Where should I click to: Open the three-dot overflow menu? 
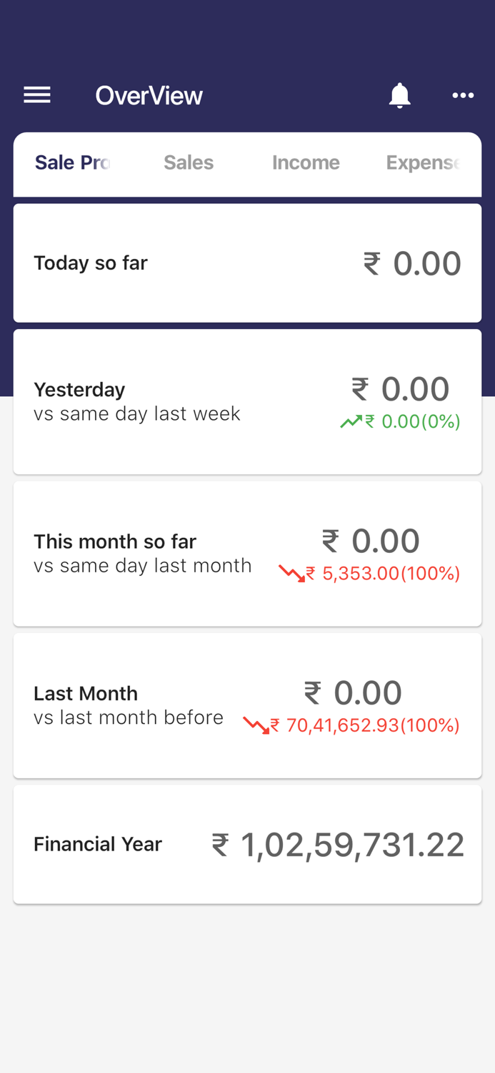(463, 95)
